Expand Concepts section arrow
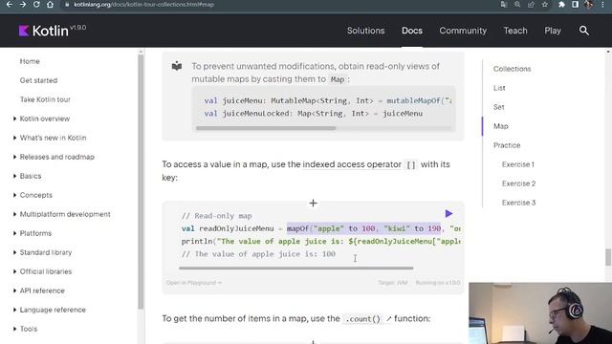612x344 pixels. [15, 195]
